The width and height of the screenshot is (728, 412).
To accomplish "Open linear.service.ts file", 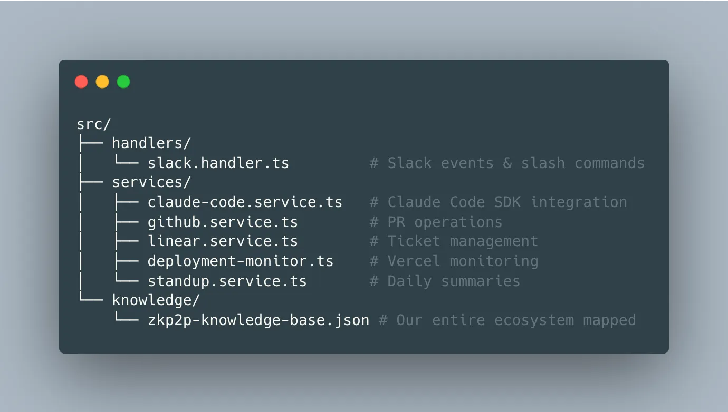I will point(223,242).
